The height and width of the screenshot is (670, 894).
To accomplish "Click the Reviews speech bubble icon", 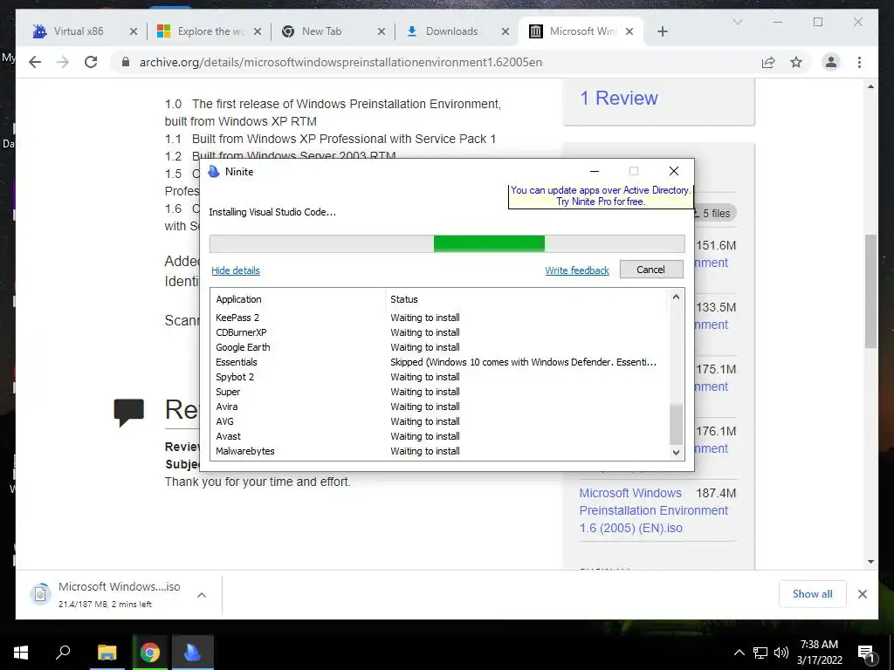I will click(x=129, y=413).
